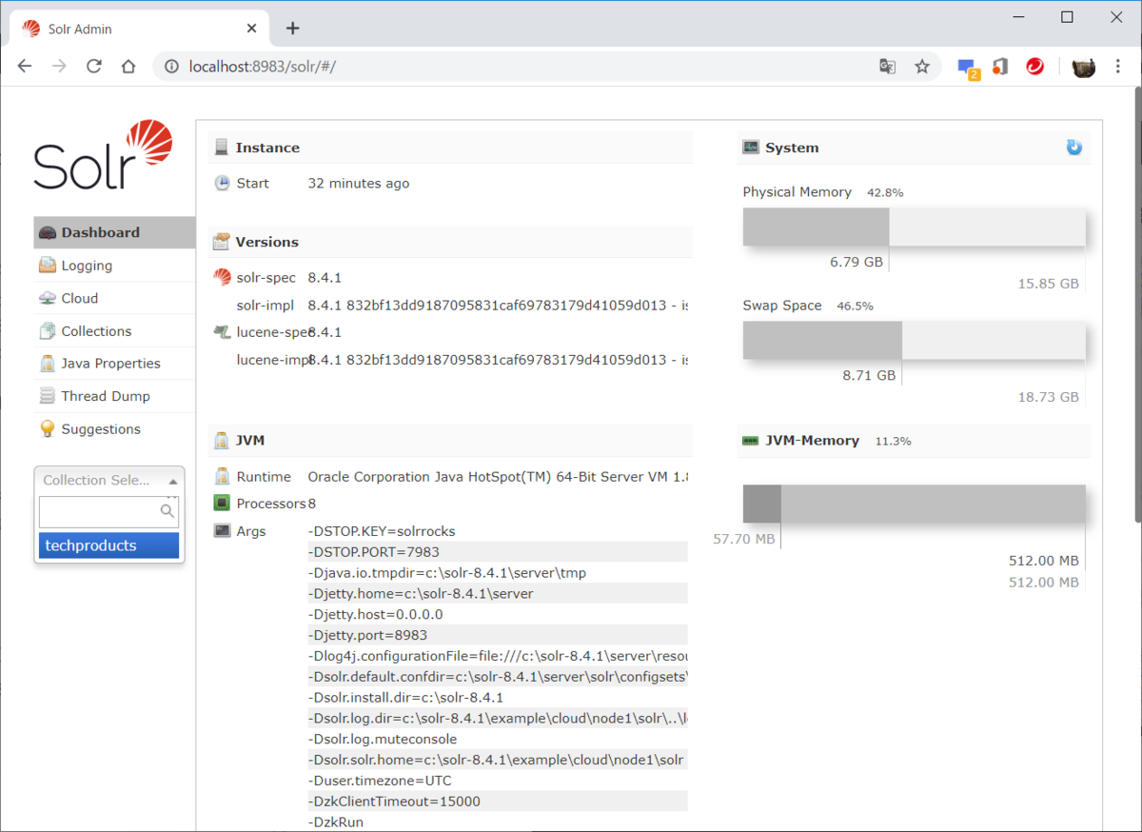Click the Thread Dump icon
Viewport: 1142px width, 832px height.
[x=48, y=396]
